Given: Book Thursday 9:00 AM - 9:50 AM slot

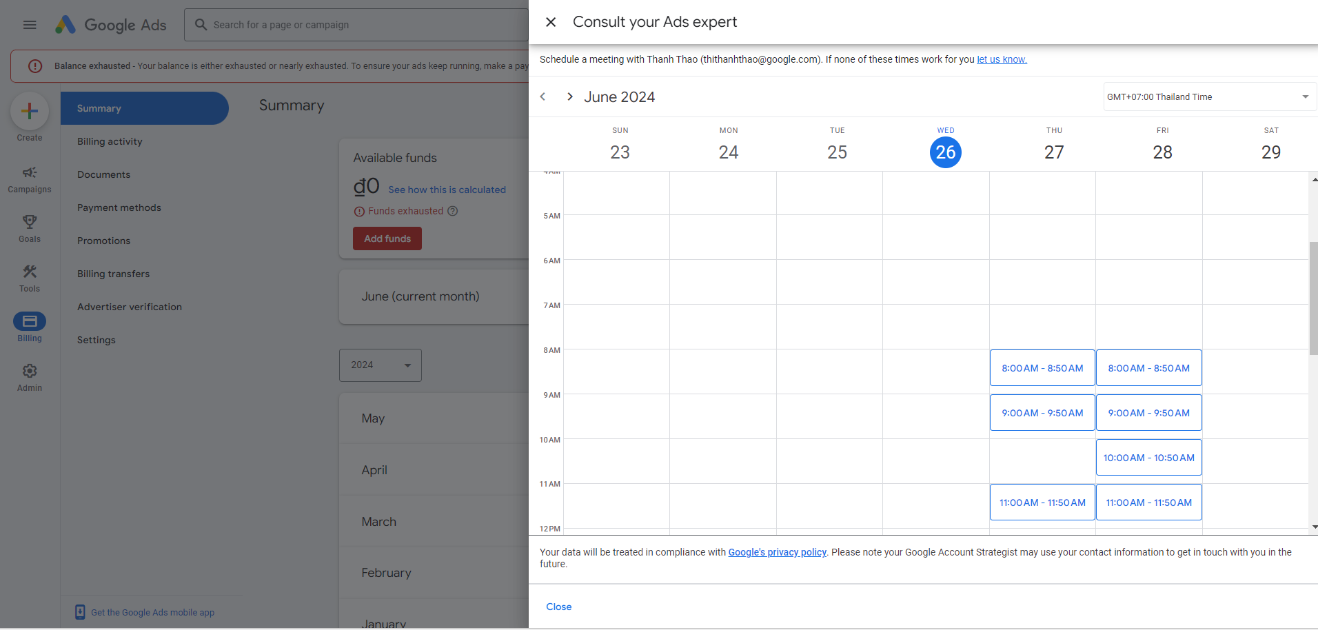Looking at the screenshot, I should (1042, 413).
